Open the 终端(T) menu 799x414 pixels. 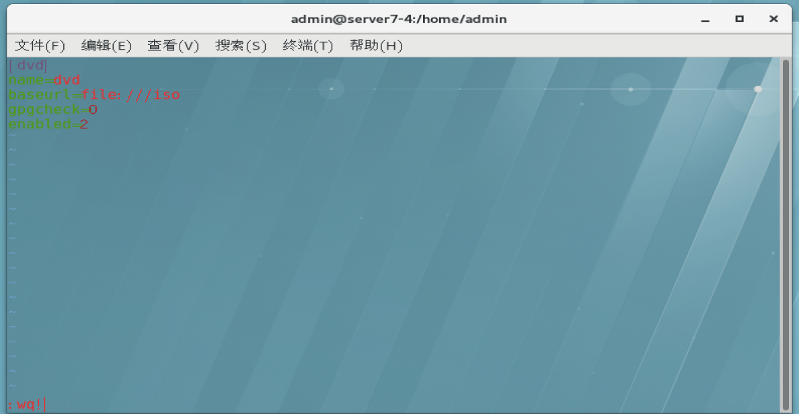[x=308, y=46]
